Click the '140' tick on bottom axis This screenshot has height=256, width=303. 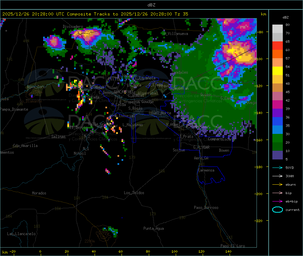tap(228, 251)
